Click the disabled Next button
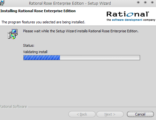The height and width of the screenshot is (120, 156). [110, 114]
